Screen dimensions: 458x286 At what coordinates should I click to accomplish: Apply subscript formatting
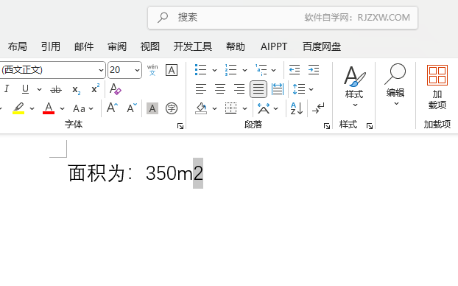pyautogui.click(x=76, y=89)
